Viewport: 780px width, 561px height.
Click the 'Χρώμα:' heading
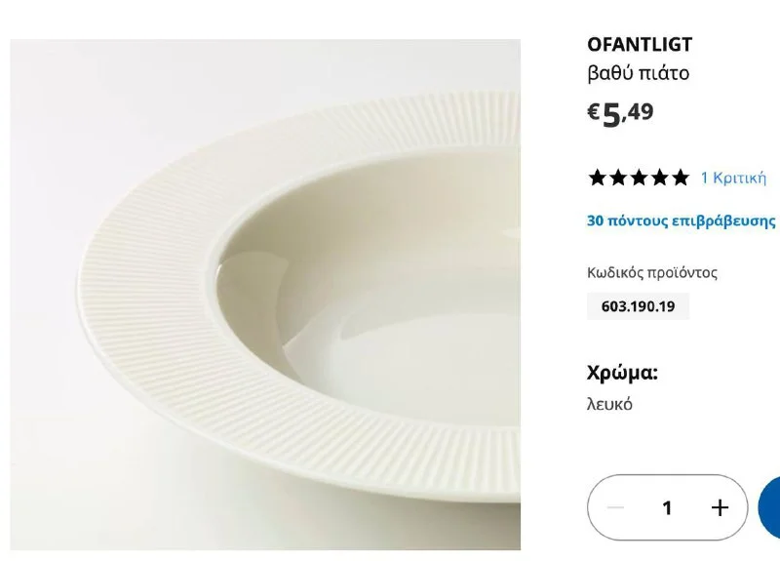coord(622,373)
